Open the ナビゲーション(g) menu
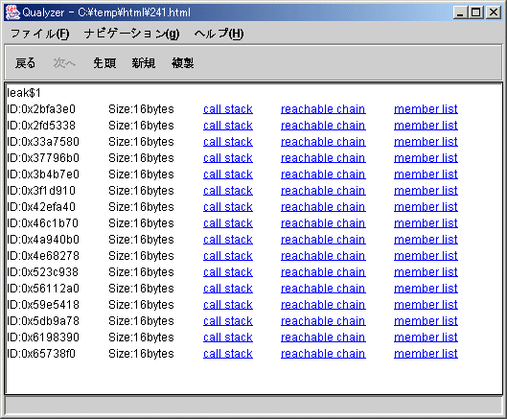Viewport: 507px width, 419px height. pos(131,34)
